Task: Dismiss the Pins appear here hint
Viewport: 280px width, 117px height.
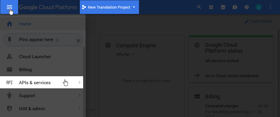Action: tap(78, 41)
